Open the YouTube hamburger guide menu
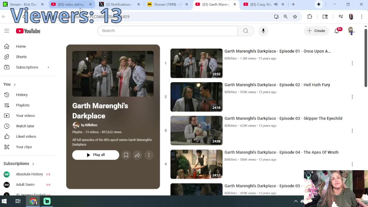Image resolution: width=368 pixels, height=207 pixels. click(7, 31)
